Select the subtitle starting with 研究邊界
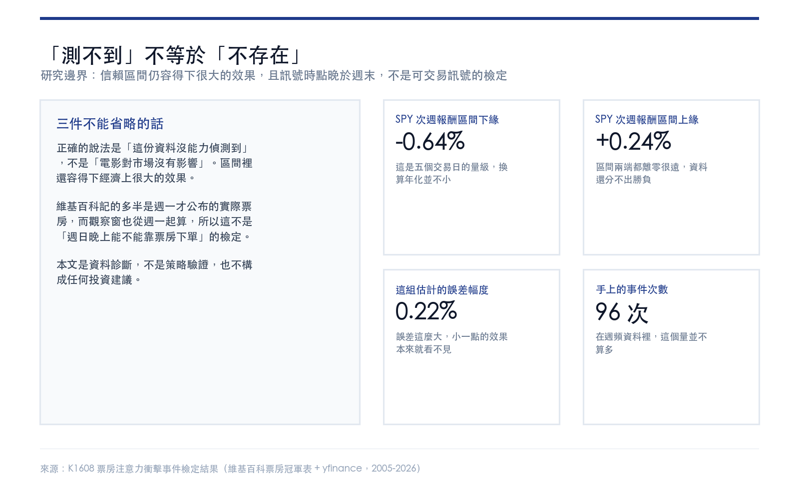 point(274,75)
